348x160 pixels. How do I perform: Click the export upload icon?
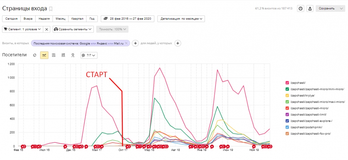tap(310, 8)
